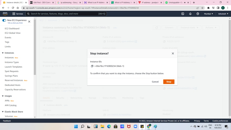Close the Stop instance dialog with X
Viewport: 231px width, 130px height.
pyautogui.click(x=173, y=53)
